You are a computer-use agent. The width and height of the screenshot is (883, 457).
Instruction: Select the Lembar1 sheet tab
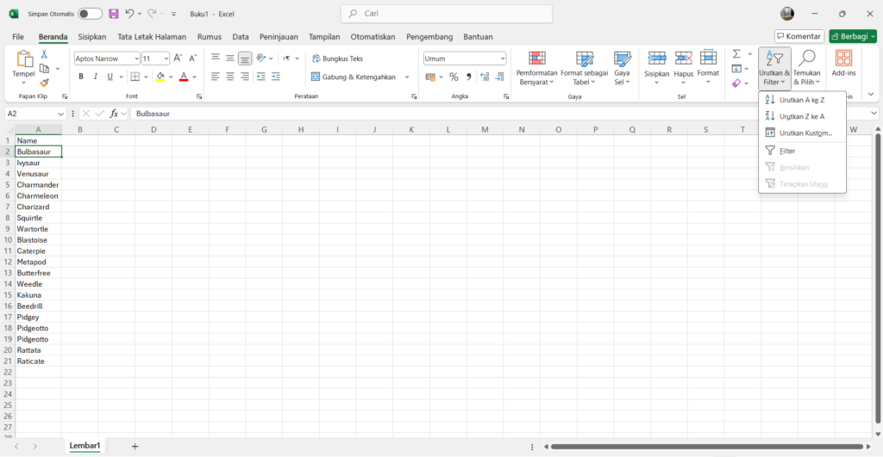click(x=85, y=446)
